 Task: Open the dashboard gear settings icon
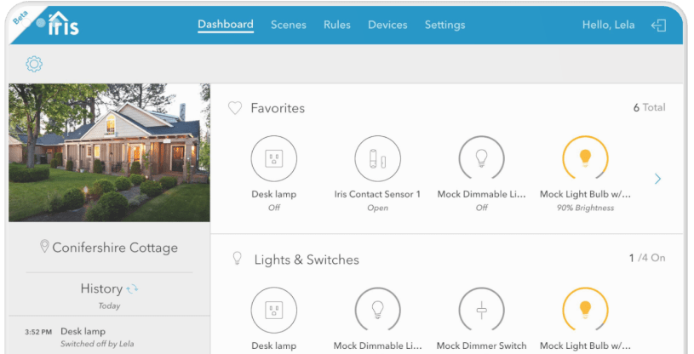[x=34, y=64]
